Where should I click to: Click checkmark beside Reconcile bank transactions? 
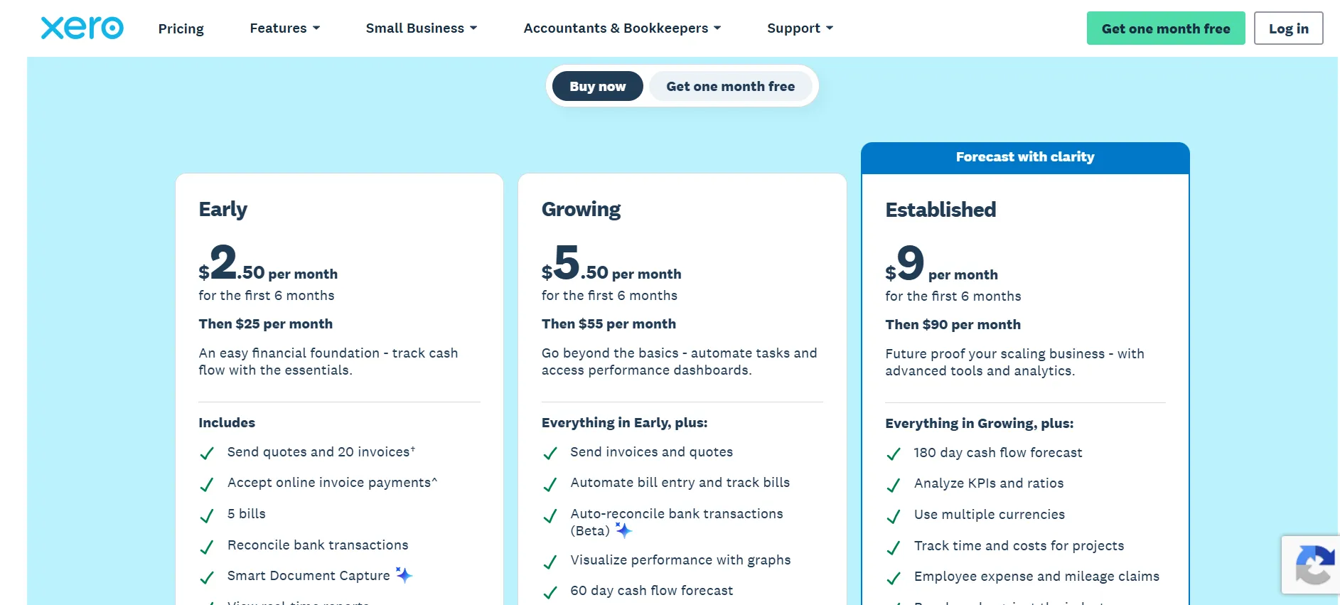(207, 547)
